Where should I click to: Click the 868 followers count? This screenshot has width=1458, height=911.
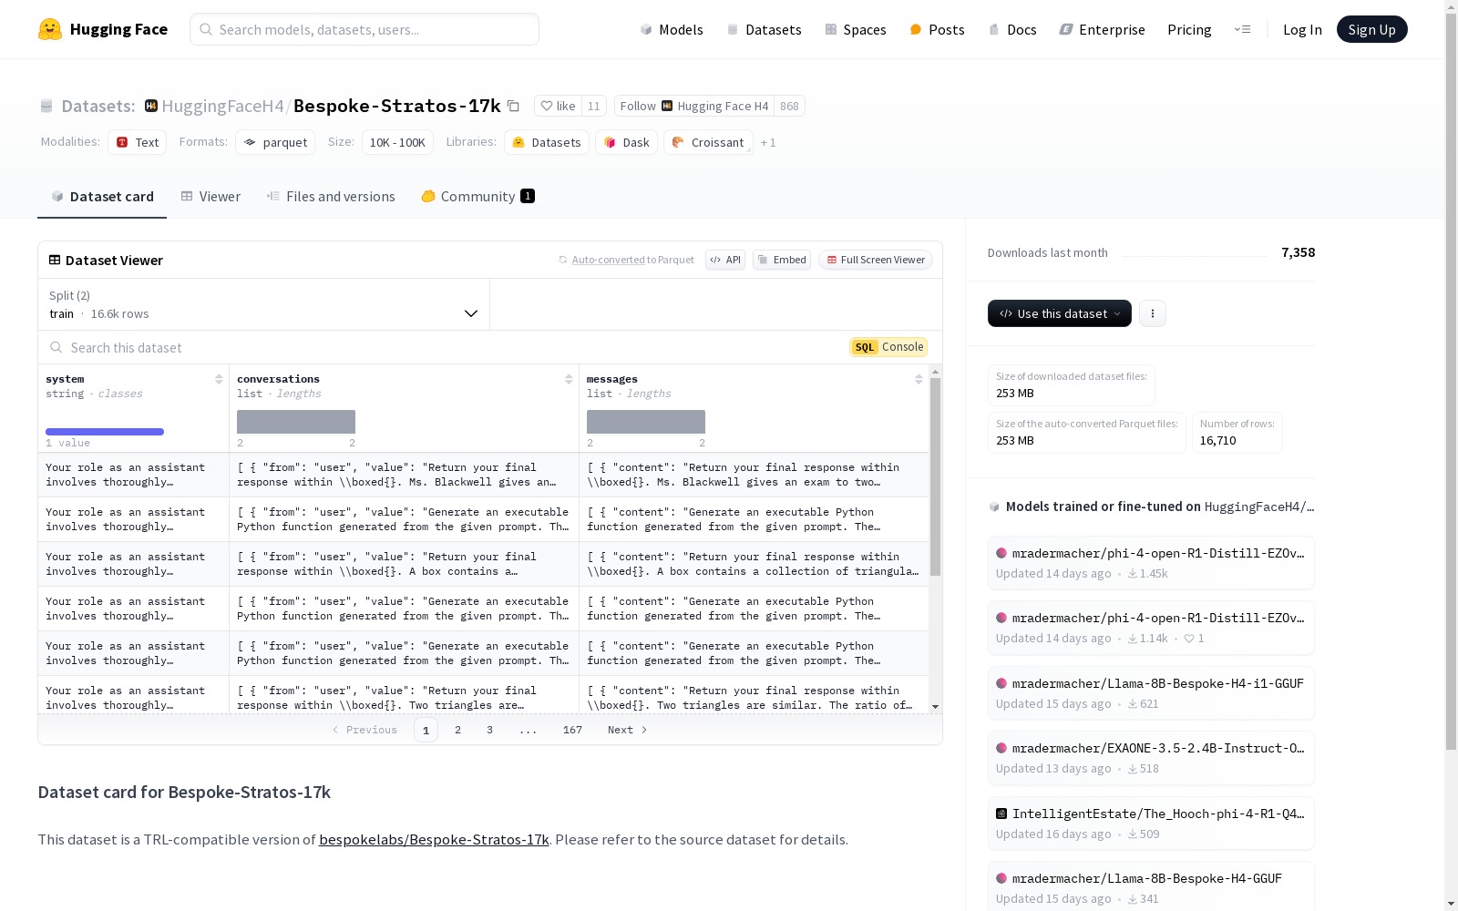[789, 106]
